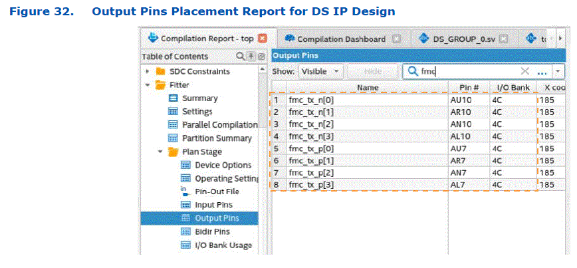Viewport: 577px width, 268px height.
Task: Click the AU10 pin cell
Action: pyautogui.click(x=469, y=100)
